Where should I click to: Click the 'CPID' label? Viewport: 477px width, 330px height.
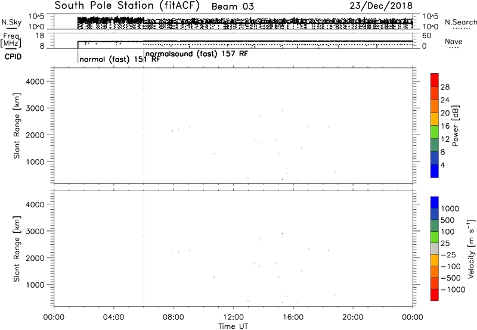pos(13,57)
